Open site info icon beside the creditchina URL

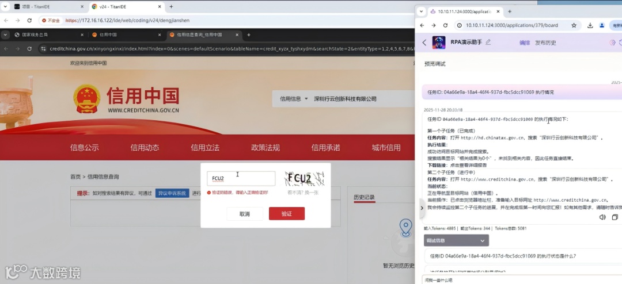point(43,49)
